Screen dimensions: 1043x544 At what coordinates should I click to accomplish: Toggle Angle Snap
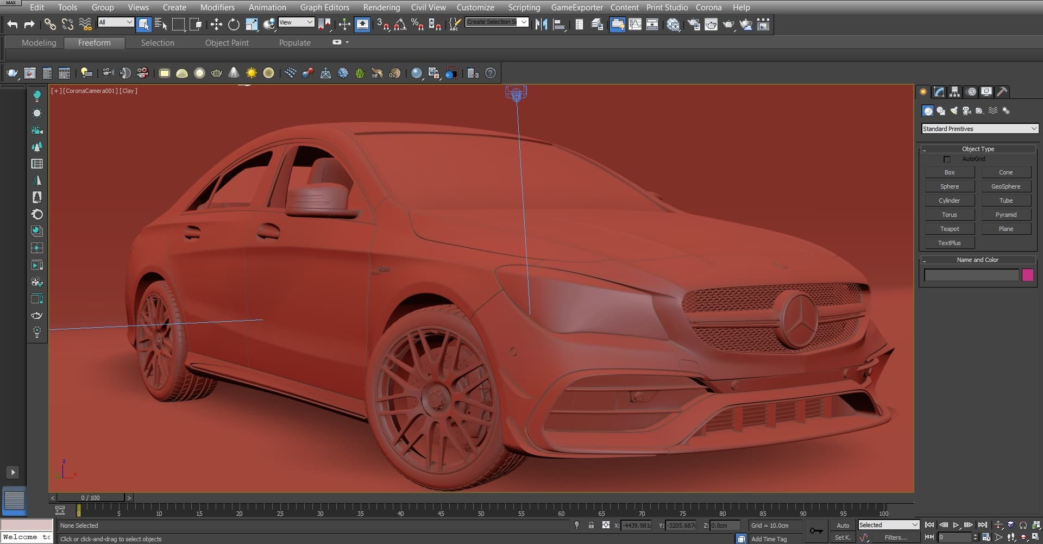click(400, 24)
